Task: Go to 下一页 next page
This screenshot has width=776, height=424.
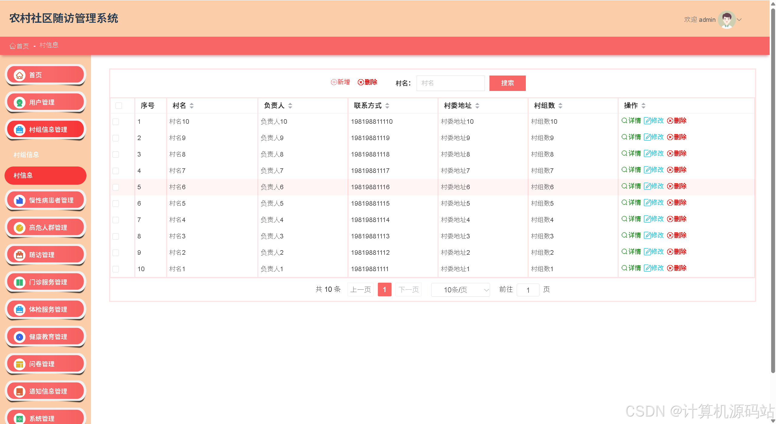Action: click(408, 290)
